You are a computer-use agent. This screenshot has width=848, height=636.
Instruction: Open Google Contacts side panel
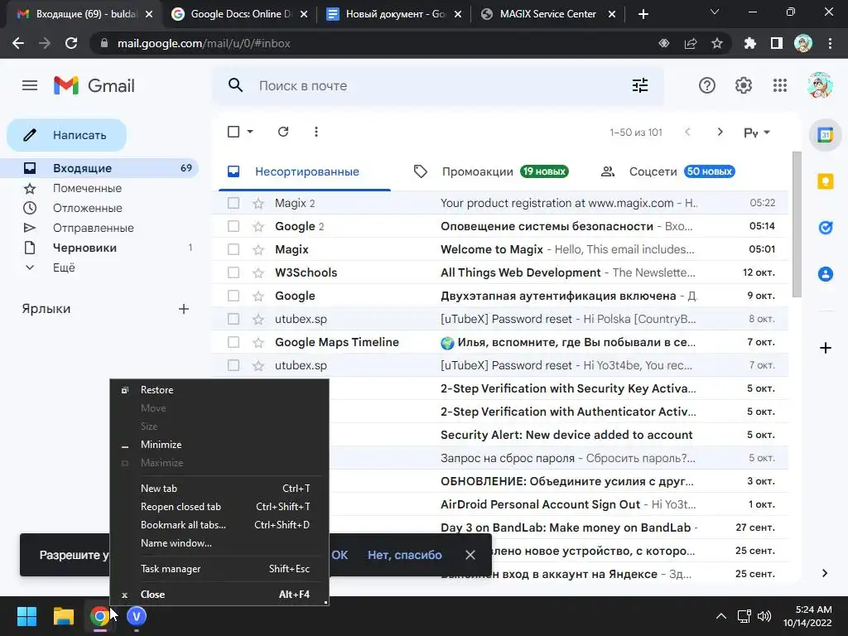click(x=826, y=274)
